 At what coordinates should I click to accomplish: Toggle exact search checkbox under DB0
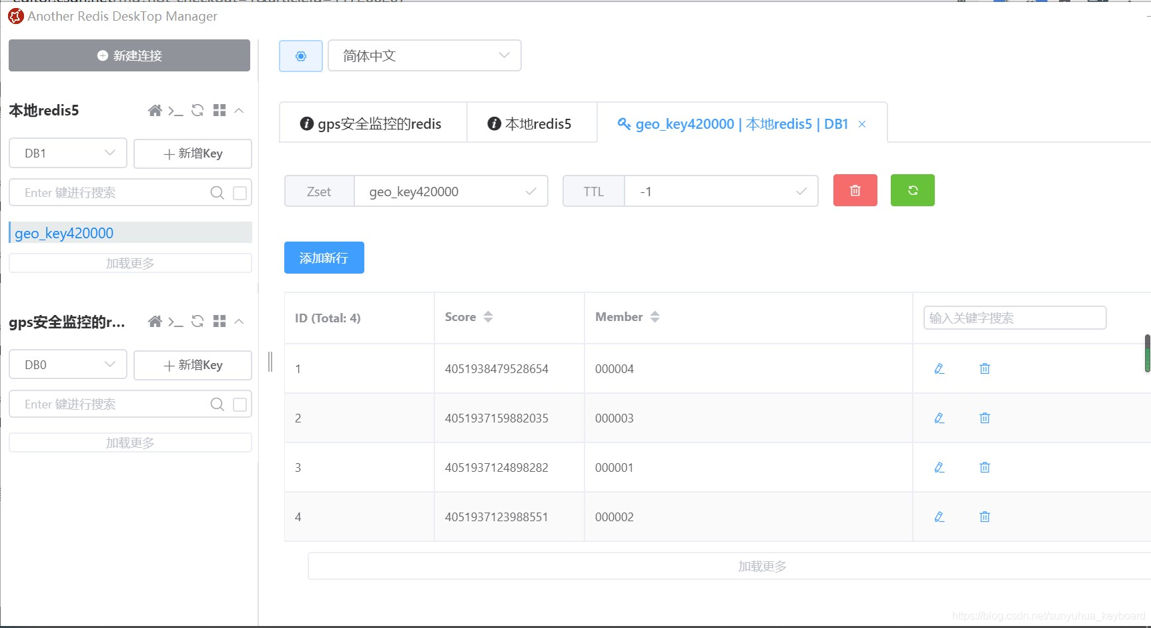[240, 404]
